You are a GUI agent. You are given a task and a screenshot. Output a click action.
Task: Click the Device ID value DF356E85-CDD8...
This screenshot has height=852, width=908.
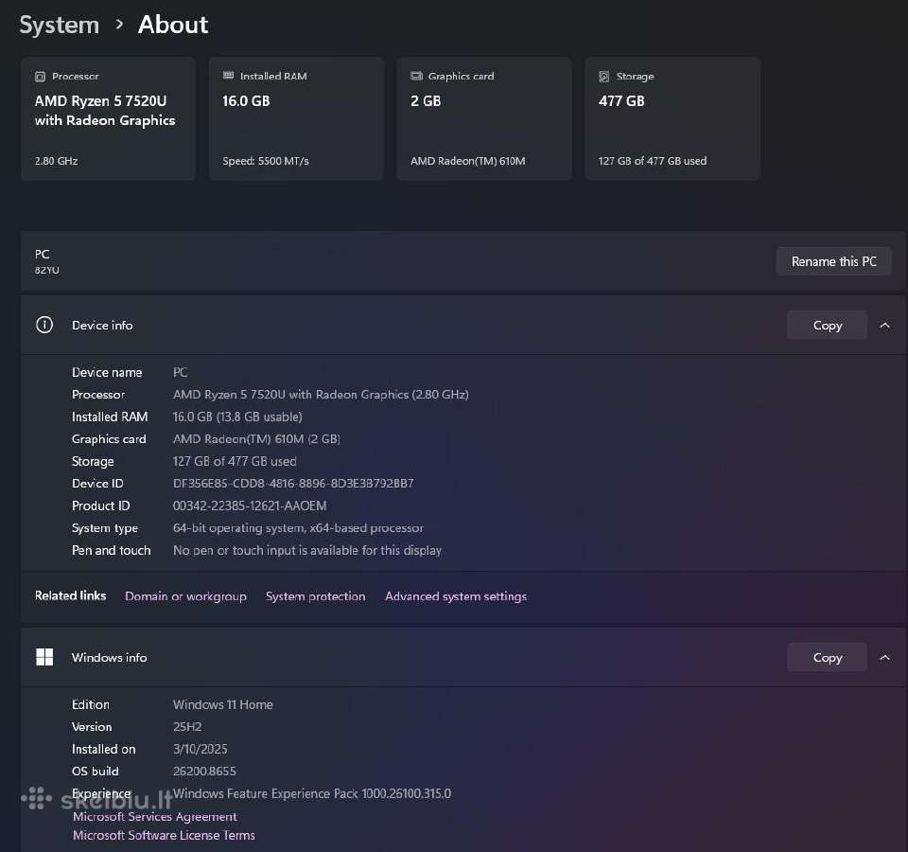293,484
